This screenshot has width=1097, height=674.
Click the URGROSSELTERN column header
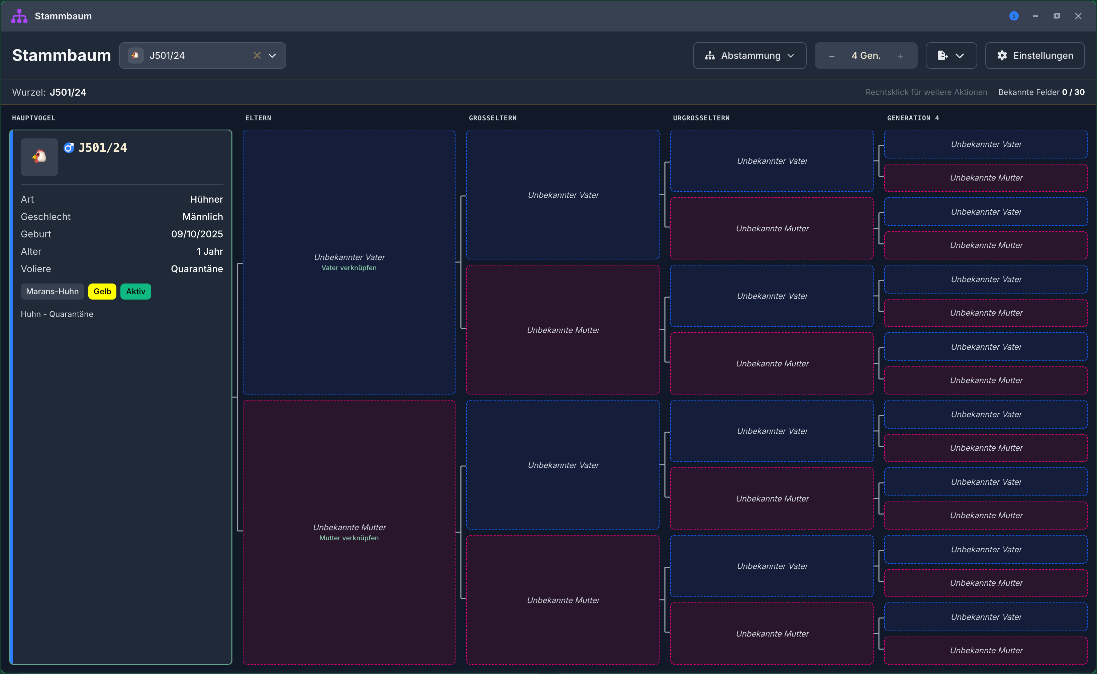(701, 118)
